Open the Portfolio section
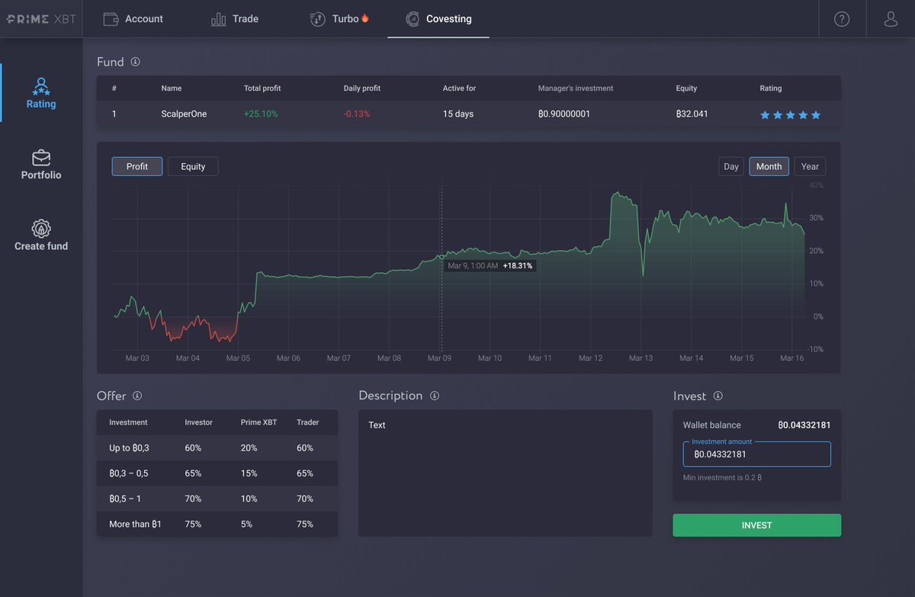This screenshot has height=597, width=915. (40, 162)
